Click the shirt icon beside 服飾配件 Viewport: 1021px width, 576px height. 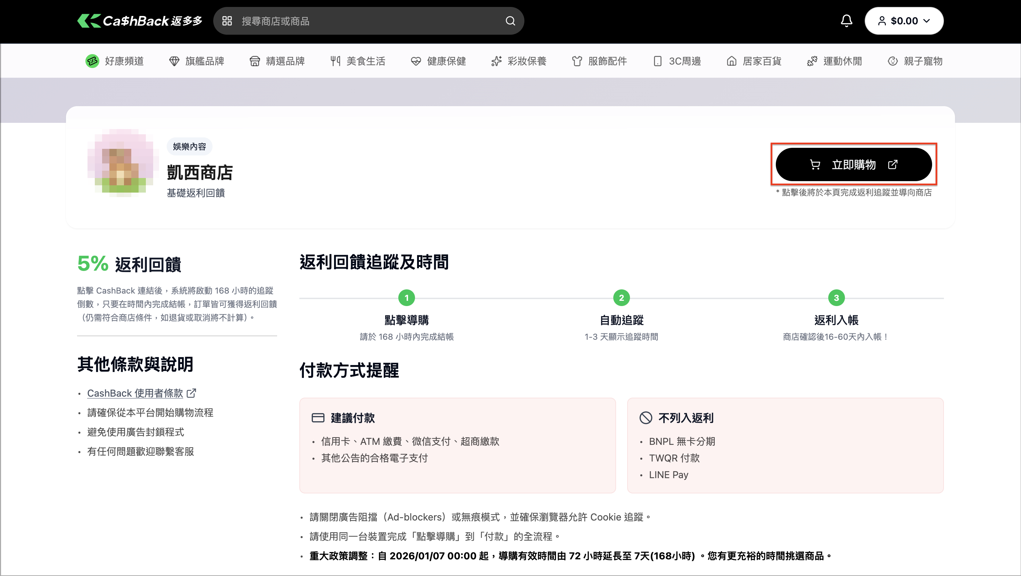pyautogui.click(x=577, y=61)
